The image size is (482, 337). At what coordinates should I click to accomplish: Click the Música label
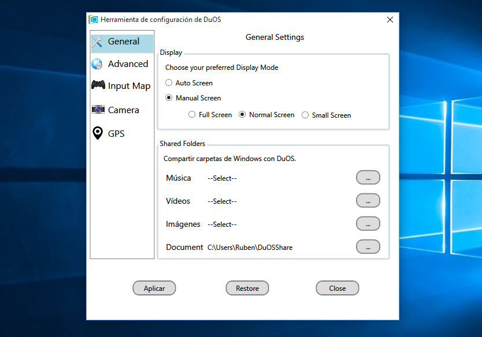[178, 178]
